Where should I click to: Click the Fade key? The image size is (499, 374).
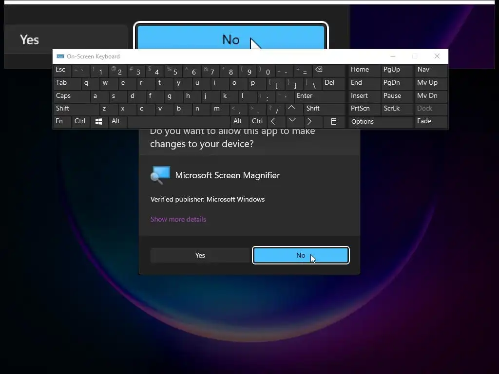click(431, 121)
